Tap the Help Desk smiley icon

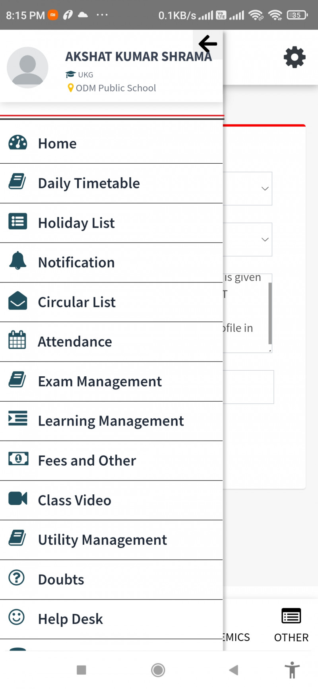[17, 617]
